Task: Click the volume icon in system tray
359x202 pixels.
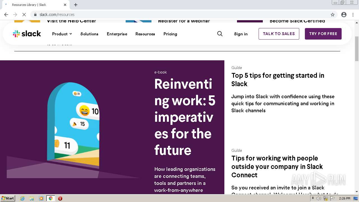Action: click(x=319, y=198)
